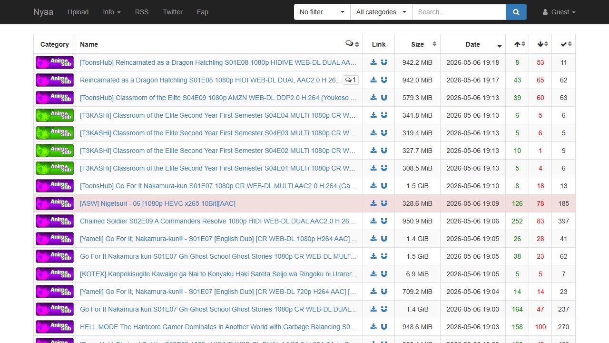Open the No filter dropdown
The height and width of the screenshot is (343, 609).
coord(322,12)
